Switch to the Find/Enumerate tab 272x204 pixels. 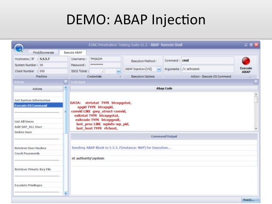[x=43, y=52]
